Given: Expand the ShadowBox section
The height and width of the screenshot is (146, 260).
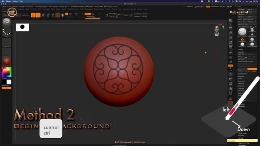Looking at the screenshot, I should (x=241, y=81).
